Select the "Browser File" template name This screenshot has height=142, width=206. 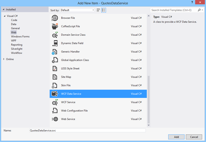[68, 18]
